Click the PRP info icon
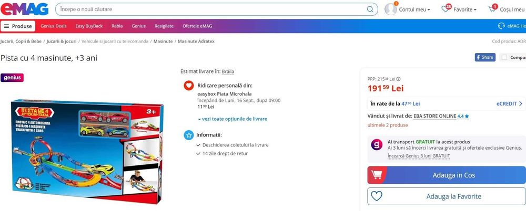Image resolution: width=526 pixels, height=211 pixels. (398, 79)
